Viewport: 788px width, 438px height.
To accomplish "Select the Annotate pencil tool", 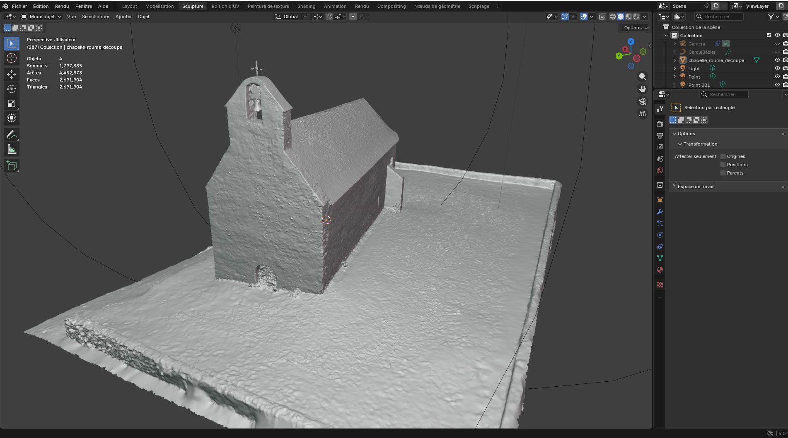I will coord(12,135).
